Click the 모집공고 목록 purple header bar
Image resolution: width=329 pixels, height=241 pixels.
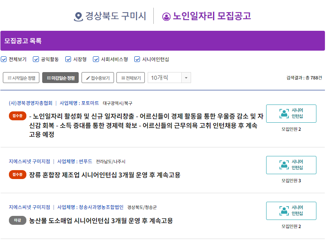click(x=163, y=41)
